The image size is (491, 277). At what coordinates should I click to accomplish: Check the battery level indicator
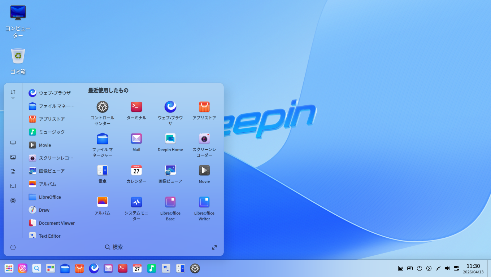pyautogui.click(x=410, y=268)
